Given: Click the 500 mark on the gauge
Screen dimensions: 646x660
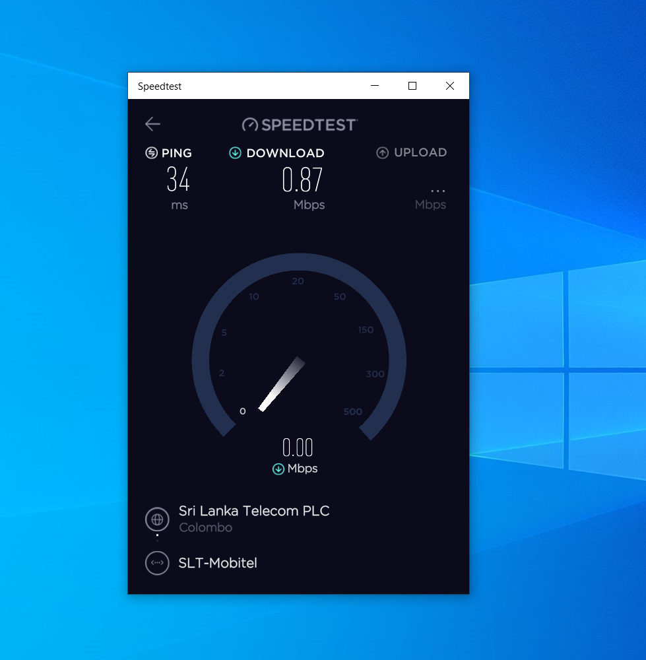Looking at the screenshot, I should point(352,412).
